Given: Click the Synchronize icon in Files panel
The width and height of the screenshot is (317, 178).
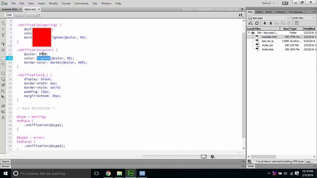Looking at the screenshot, I should pyautogui.click(x=289, y=23).
